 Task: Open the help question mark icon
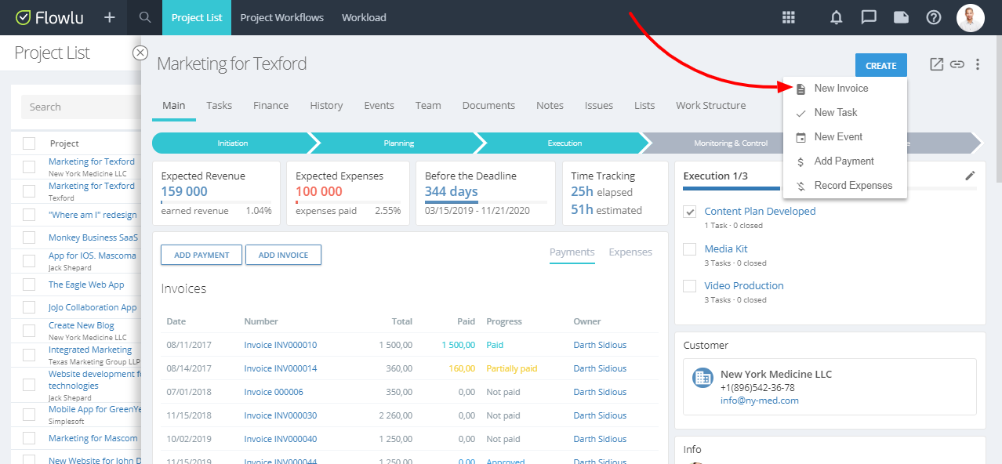click(x=933, y=17)
